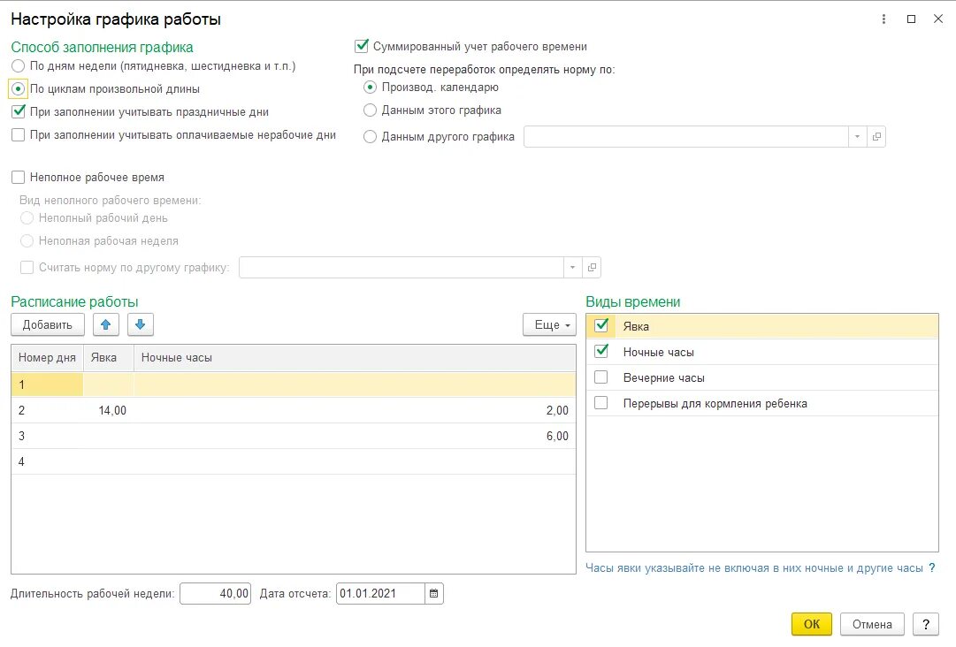Viewport: 956px width, 647px height.
Task: Open three-dot window options menu
Action: click(x=883, y=19)
